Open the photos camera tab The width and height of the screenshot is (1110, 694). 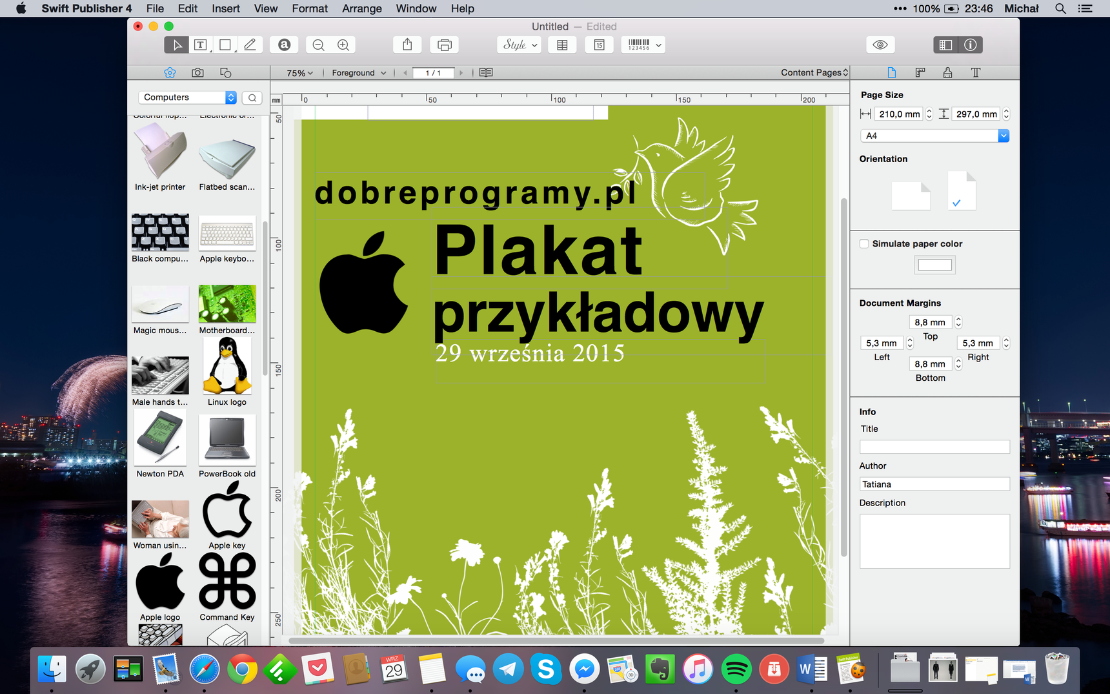point(197,72)
